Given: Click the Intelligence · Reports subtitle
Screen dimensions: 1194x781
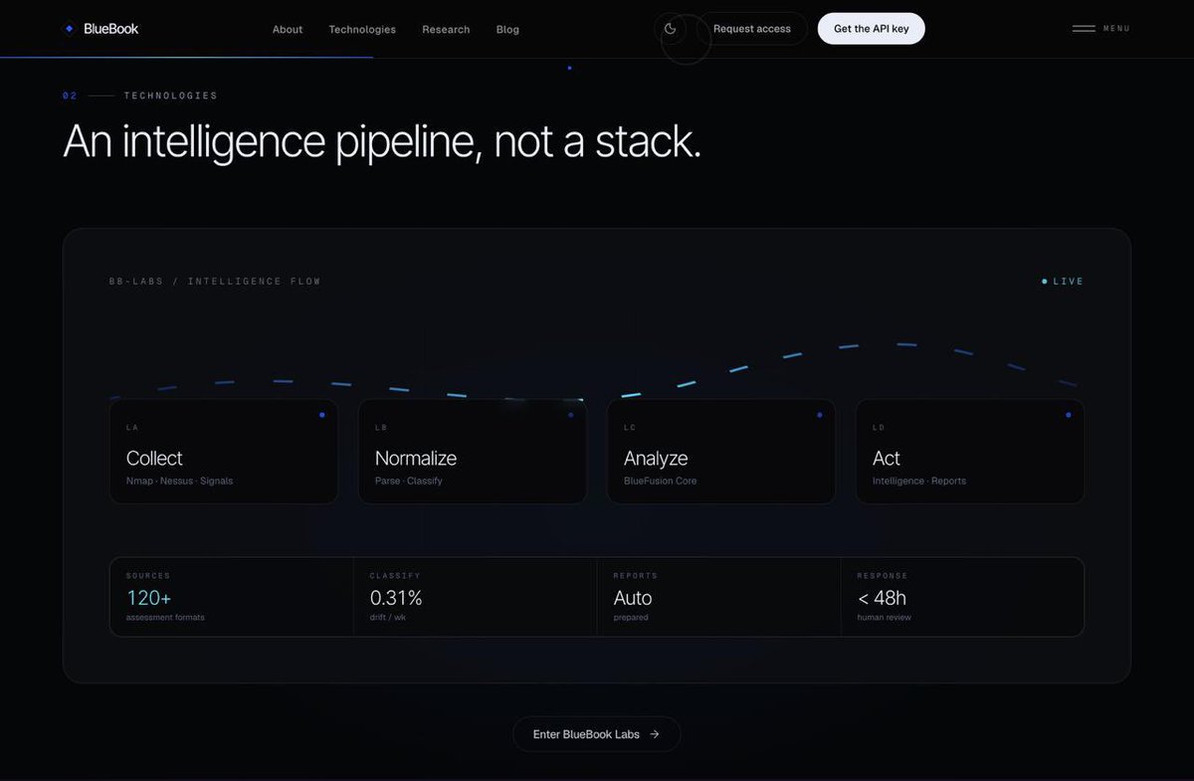Looking at the screenshot, I should pos(919,481).
